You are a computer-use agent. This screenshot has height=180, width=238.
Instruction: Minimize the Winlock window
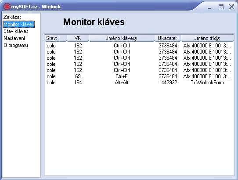coord(209,8)
